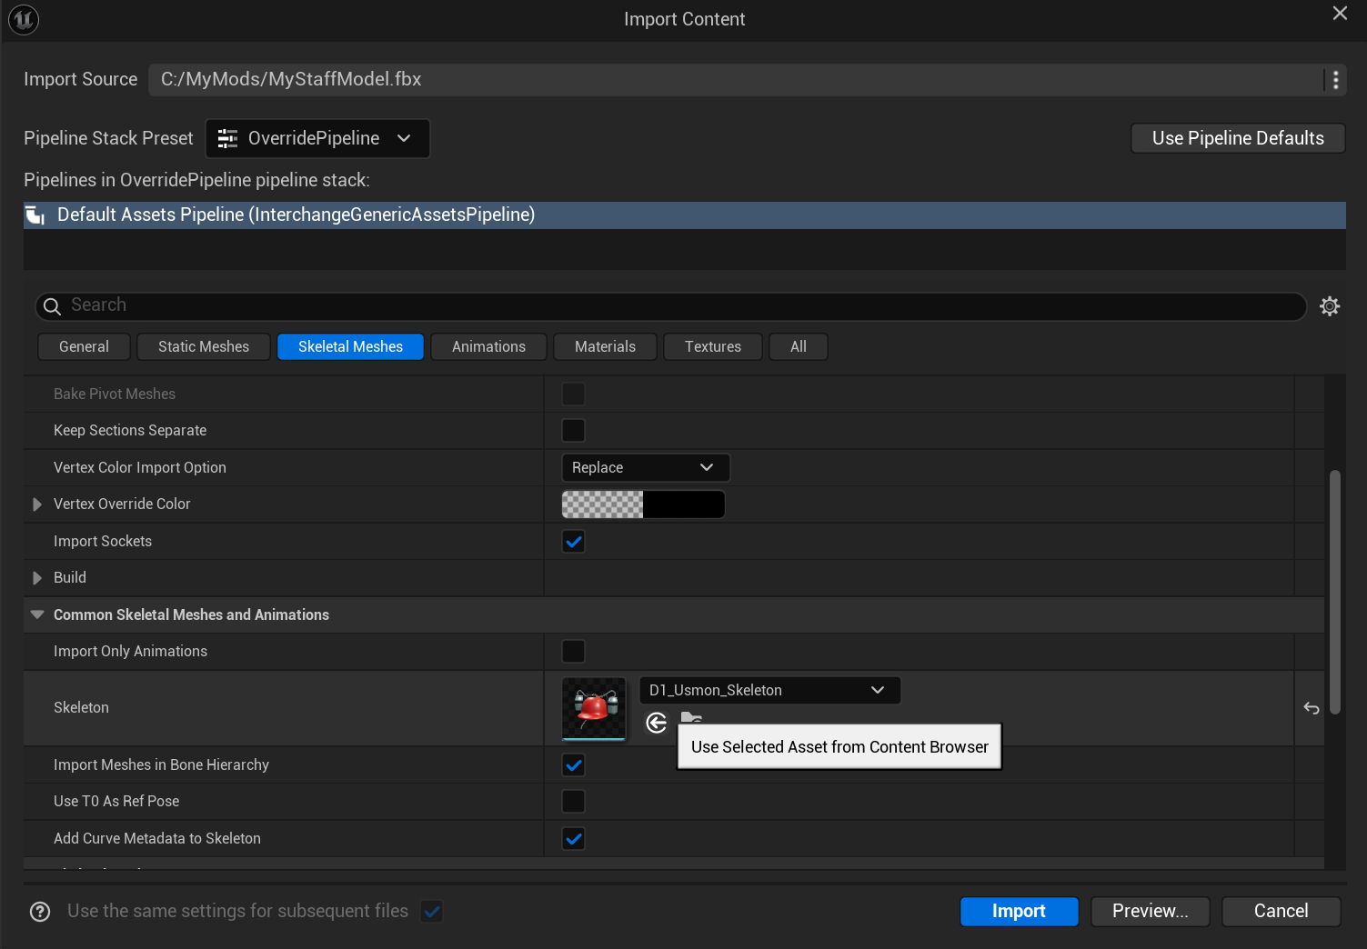Open the Textures tab
Viewport: 1367px width, 949px height.
[x=713, y=347]
